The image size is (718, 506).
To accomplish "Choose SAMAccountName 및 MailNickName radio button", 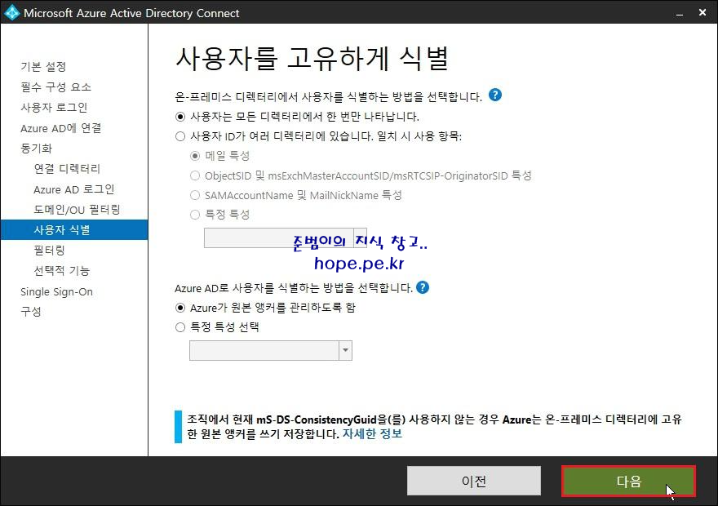I will [195, 196].
